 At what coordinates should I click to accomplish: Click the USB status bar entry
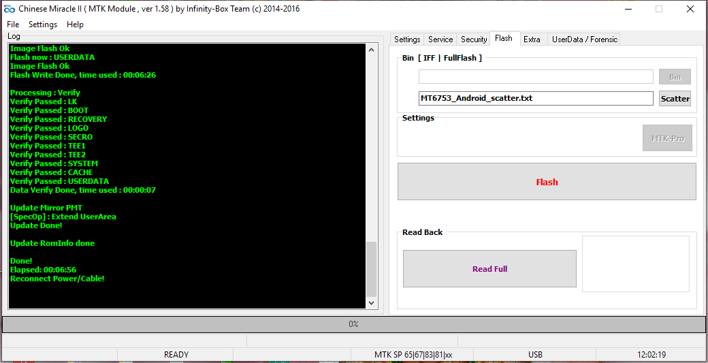535,355
